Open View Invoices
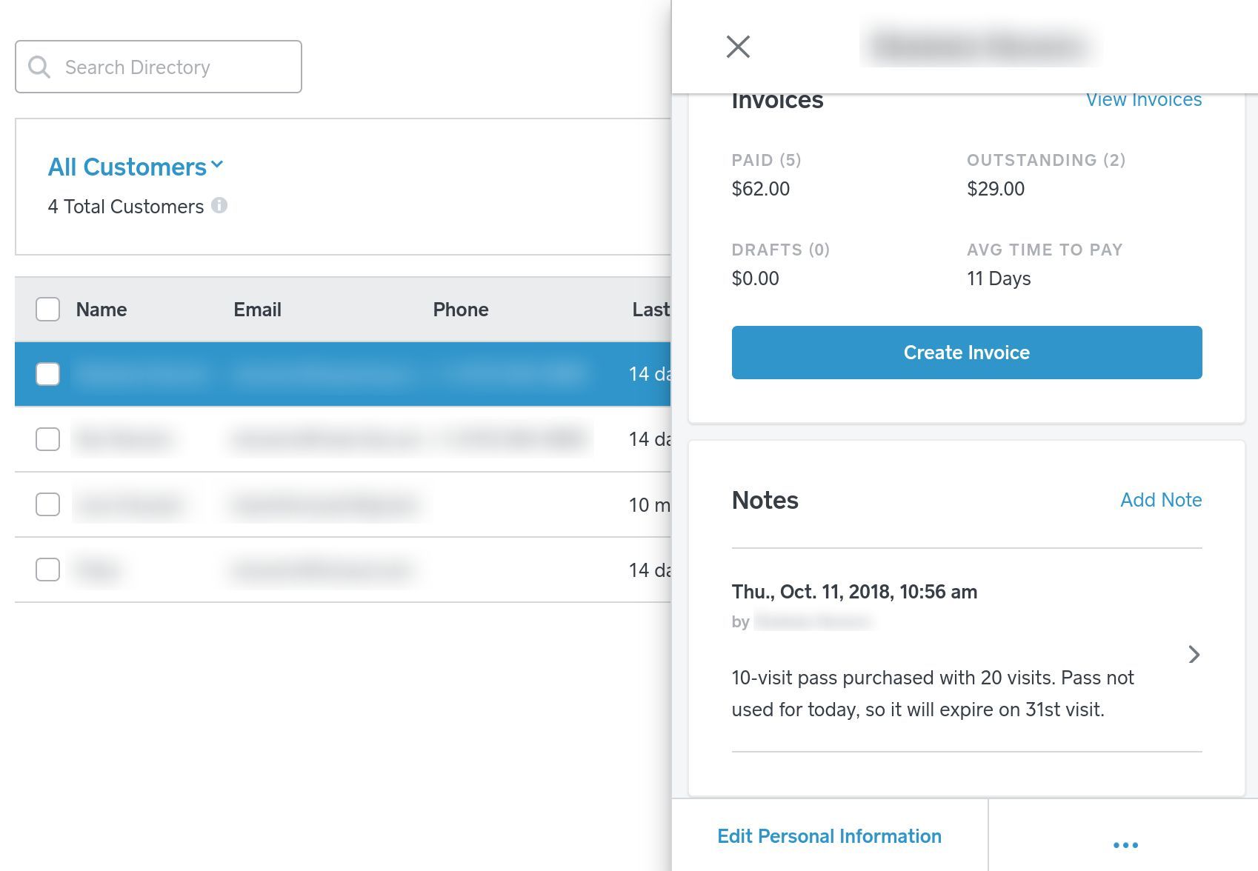This screenshot has width=1258, height=871. click(x=1144, y=99)
